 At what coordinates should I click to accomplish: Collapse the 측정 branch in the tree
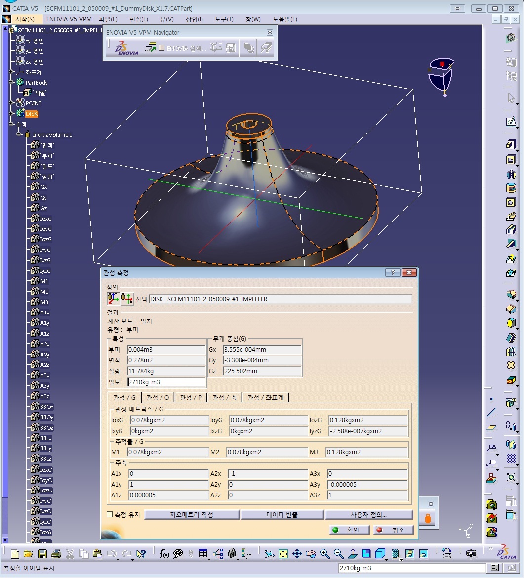[11, 124]
